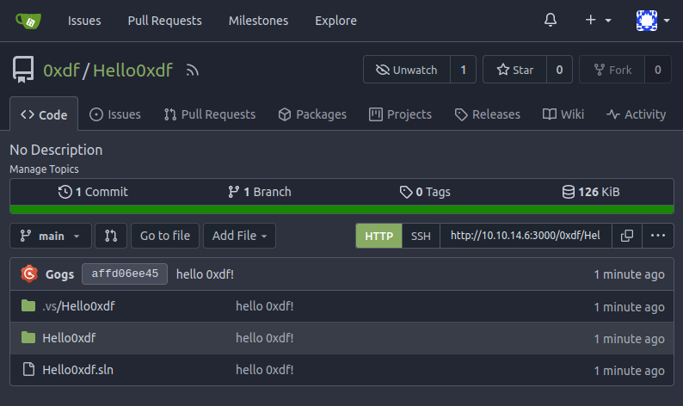The width and height of the screenshot is (683, 406).
Task: Expand the plus create menu
Action: 598,21
